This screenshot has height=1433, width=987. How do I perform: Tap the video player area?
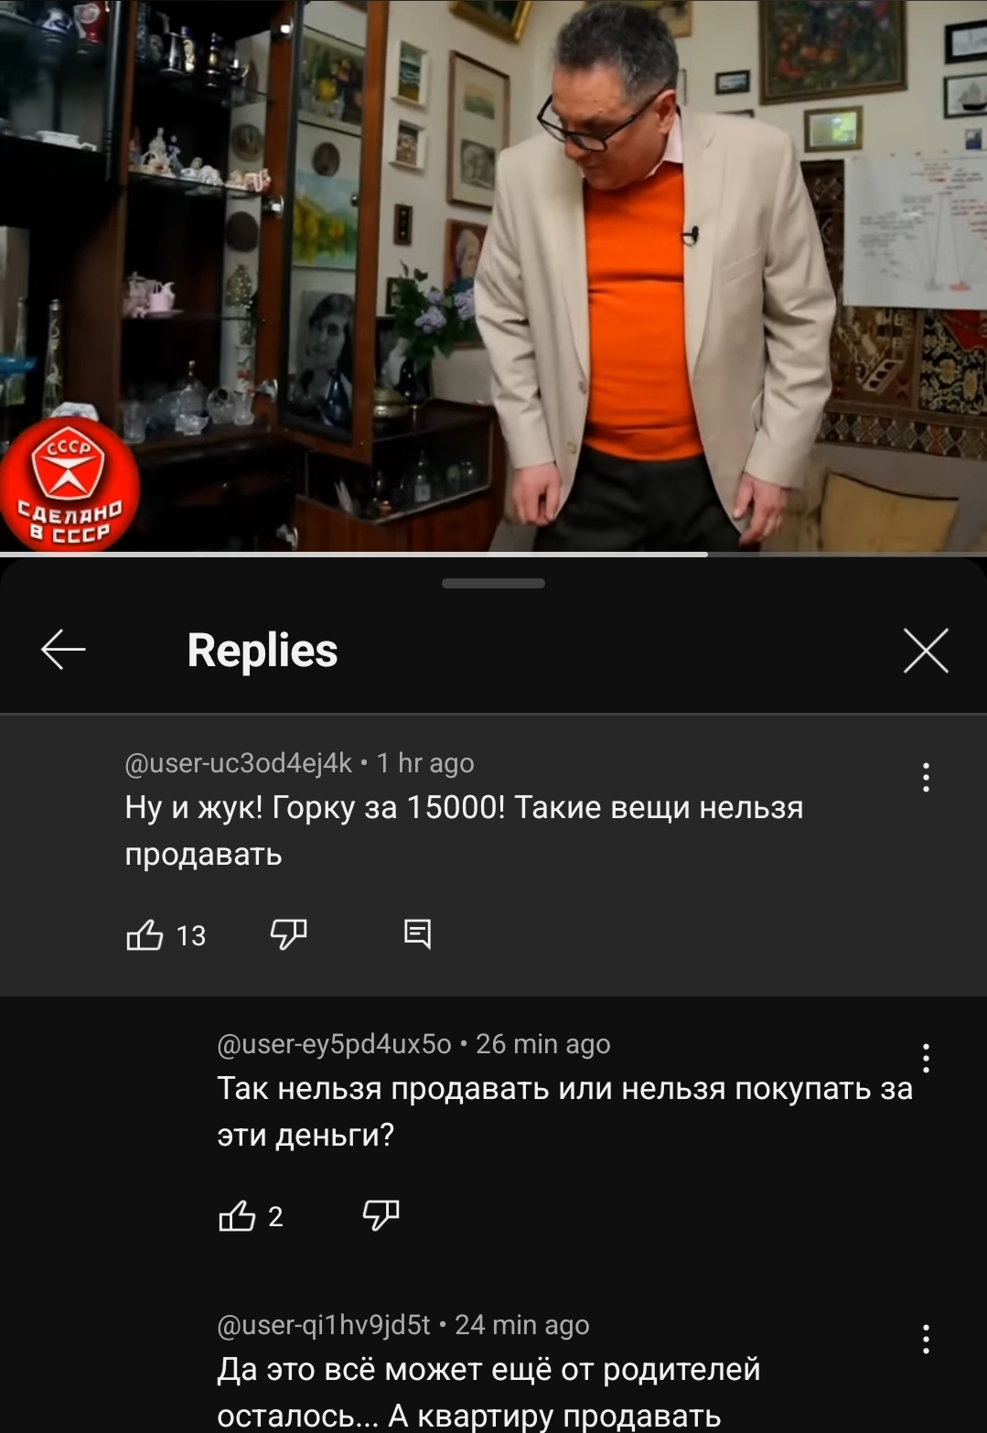(493, 275)
